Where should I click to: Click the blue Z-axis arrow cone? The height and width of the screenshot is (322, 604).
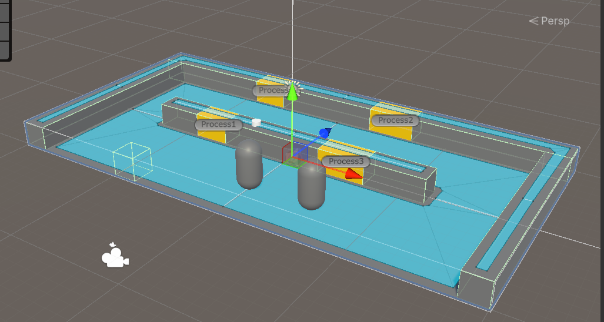coord(324,133)
